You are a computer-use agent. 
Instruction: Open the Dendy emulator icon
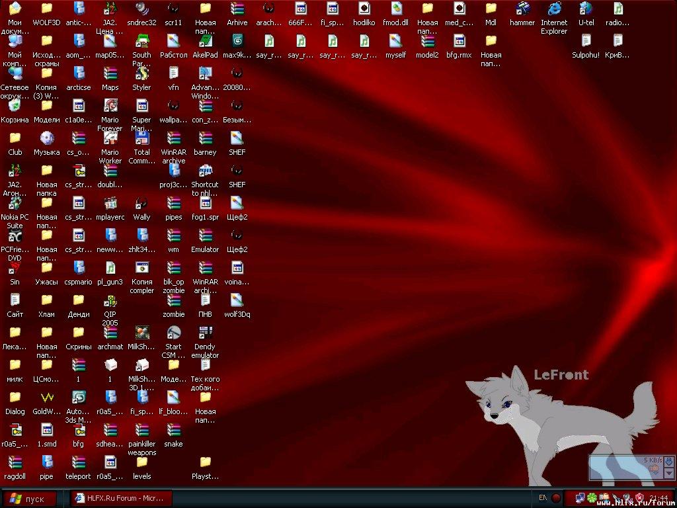(x=205, y=333)
